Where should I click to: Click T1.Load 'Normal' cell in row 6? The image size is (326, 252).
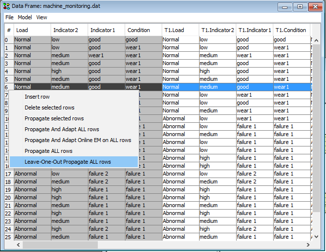(x=181, y=87)
